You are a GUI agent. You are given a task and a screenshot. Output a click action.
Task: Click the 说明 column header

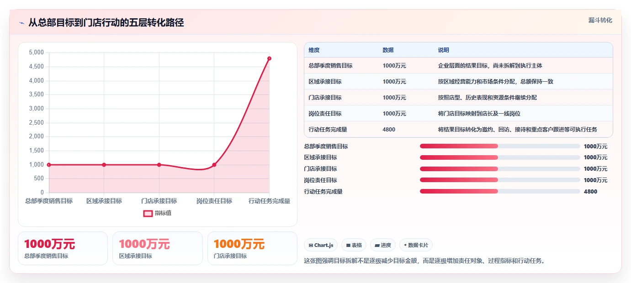point(443,50)
